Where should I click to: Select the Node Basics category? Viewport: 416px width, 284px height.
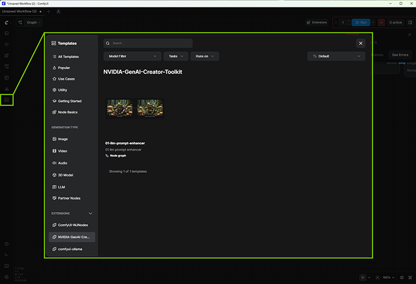[x=72, y=112]
